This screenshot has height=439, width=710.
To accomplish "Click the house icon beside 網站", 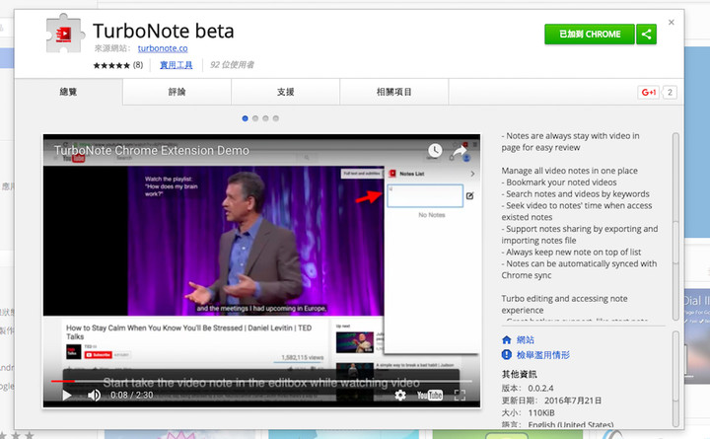I will tap(507, 339).
